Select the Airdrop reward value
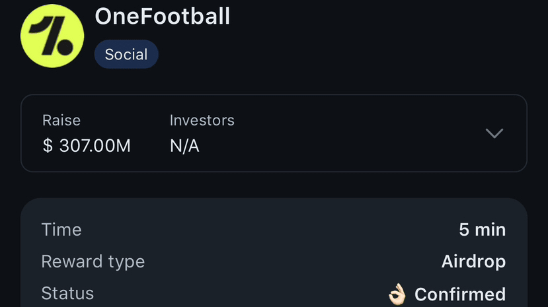The image size is (548, 307). 473,261
